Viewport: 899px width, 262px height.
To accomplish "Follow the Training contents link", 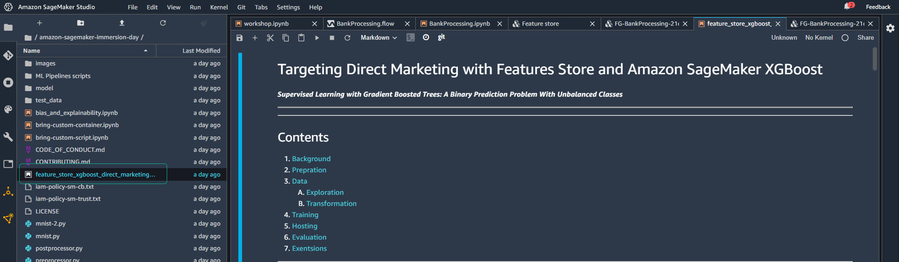I will [x=305, y=215].
